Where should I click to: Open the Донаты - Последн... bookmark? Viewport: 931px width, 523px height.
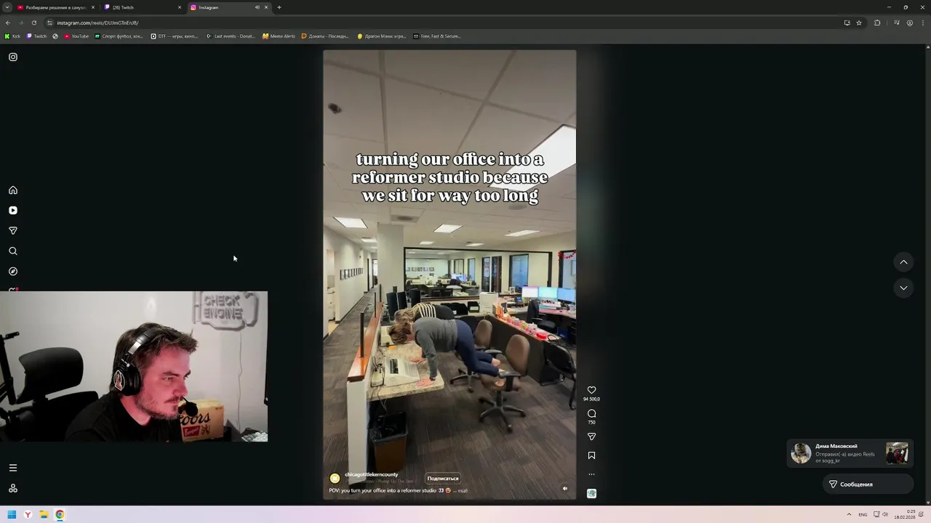(325, 36)
